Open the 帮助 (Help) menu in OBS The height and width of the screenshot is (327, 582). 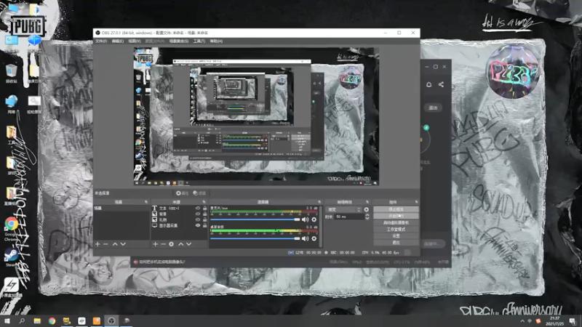216,41
